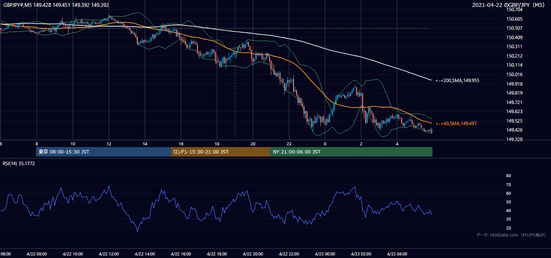Click hour label 18 on price chart axis

tap(217, 144)
